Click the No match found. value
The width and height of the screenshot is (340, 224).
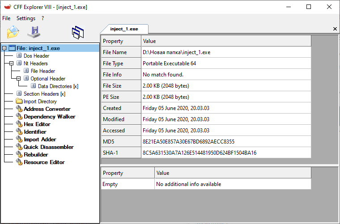point(163,75)
